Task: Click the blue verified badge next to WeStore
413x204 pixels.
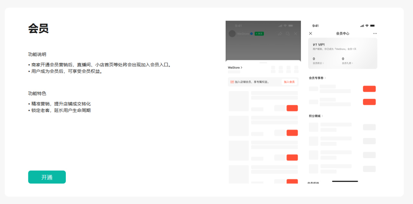Action: point(252,34)
